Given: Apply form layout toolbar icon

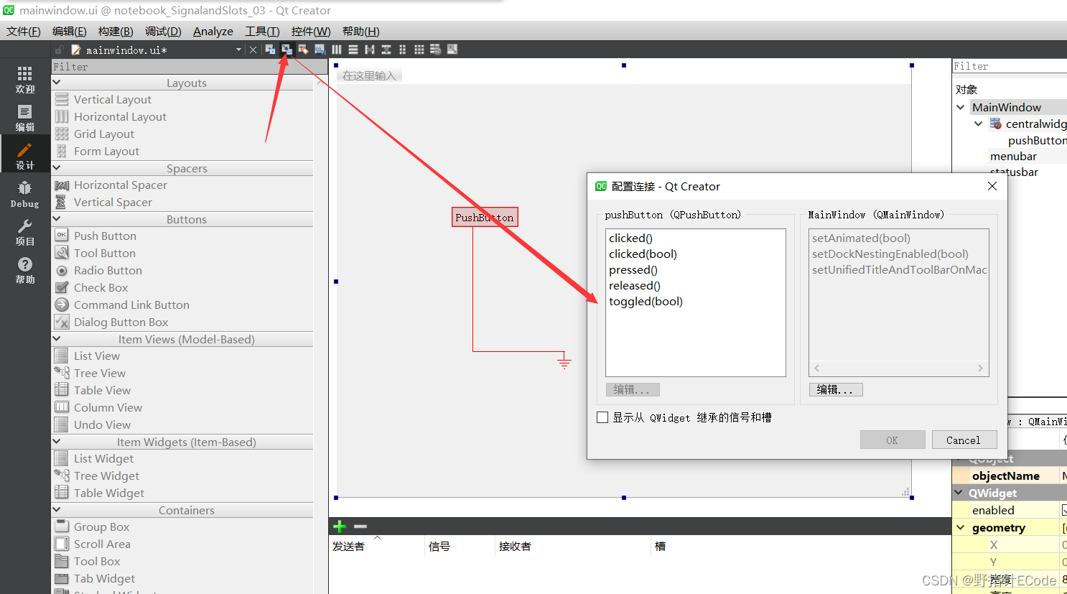Looking at the screenshot, I should pos(402,50).
